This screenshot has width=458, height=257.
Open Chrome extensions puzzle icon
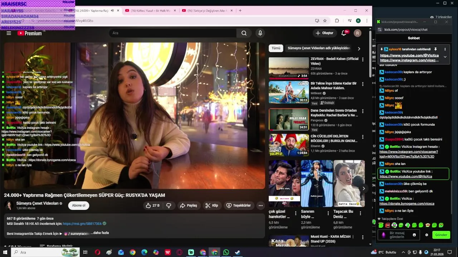[x=337, y=21]
